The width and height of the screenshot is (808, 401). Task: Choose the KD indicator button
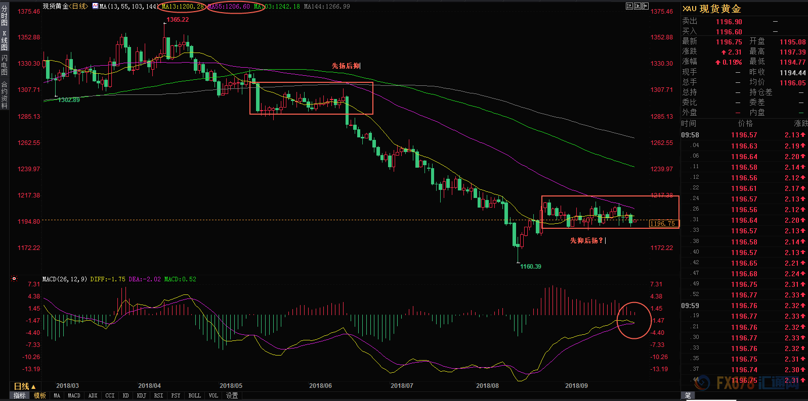point(125,395)
